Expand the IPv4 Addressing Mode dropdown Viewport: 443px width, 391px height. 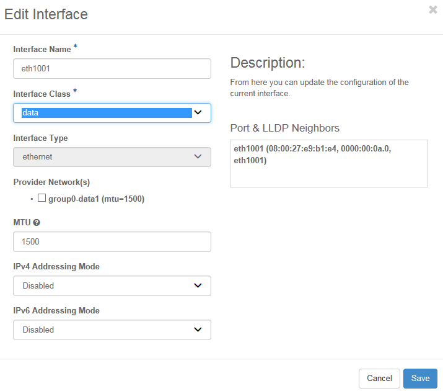pos(112,285)
